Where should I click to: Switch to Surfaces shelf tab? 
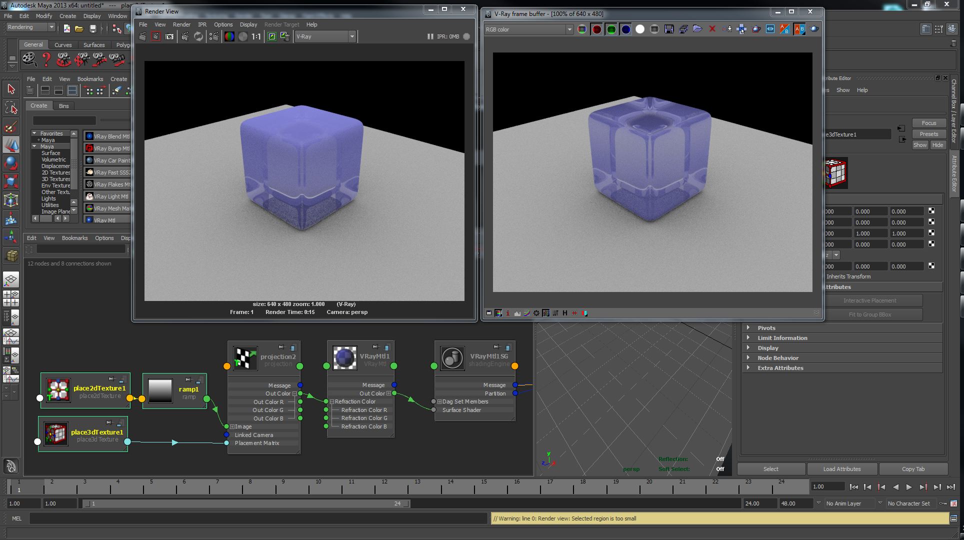(x=94, y=45)
